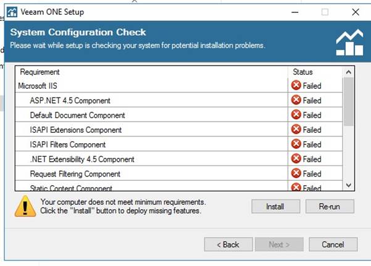Cancel the Veeam ONE setup
The width and height of the screenshot is (371, 266).
333,244
